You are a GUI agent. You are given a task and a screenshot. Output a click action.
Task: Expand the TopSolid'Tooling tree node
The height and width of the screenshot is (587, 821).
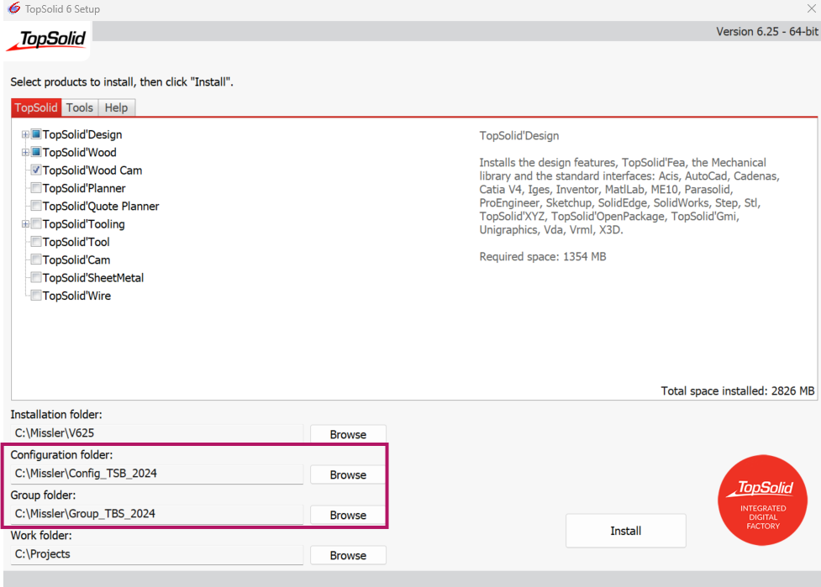pos(25,224)
